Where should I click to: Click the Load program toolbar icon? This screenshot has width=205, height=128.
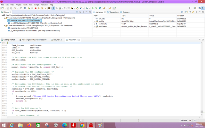coord(60,8)
